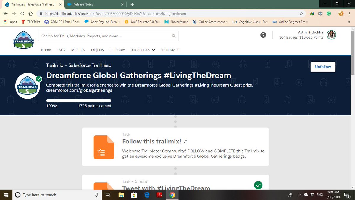Click the Trailhead logo in the header
Image resolution: width=355 pixels, height=200 pixels.
pyautogui.click(x=23, y=40)
